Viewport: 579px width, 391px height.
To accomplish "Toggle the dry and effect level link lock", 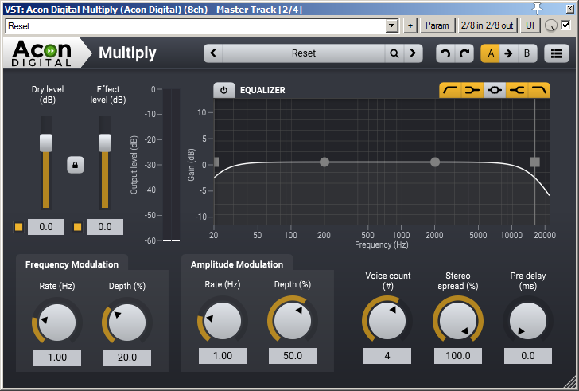I will pyautogui.click(x=76, y=165).
